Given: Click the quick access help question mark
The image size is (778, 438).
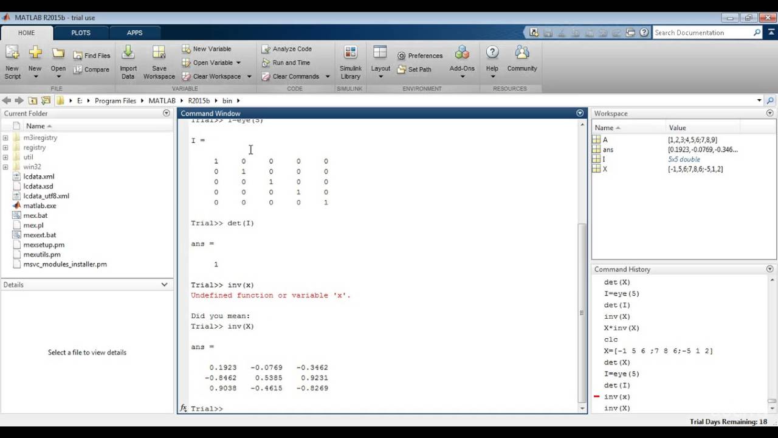Looking at the screenshot, I should click(644, 33).
